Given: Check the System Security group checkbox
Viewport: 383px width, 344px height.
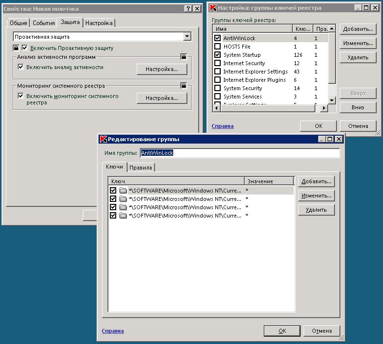Looking at the screenshot, I should point(217,88).
